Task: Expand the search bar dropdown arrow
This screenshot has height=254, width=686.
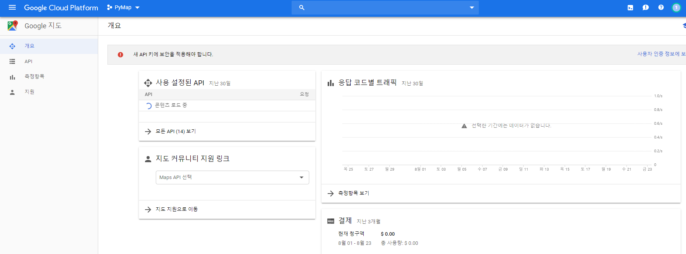Action: point(472,8)
